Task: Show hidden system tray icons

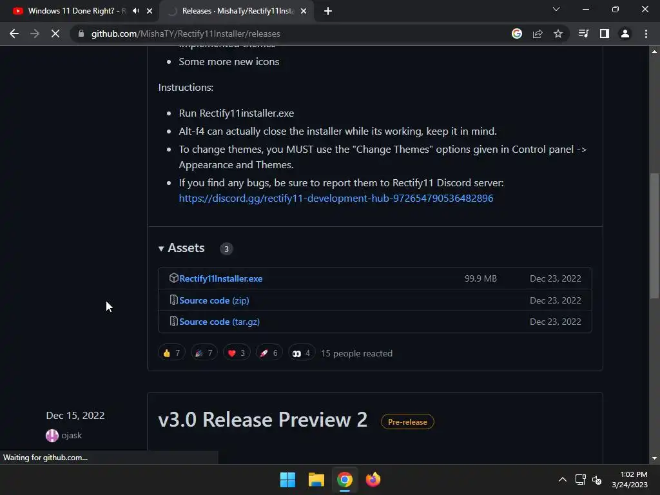Action: (562, 480)
